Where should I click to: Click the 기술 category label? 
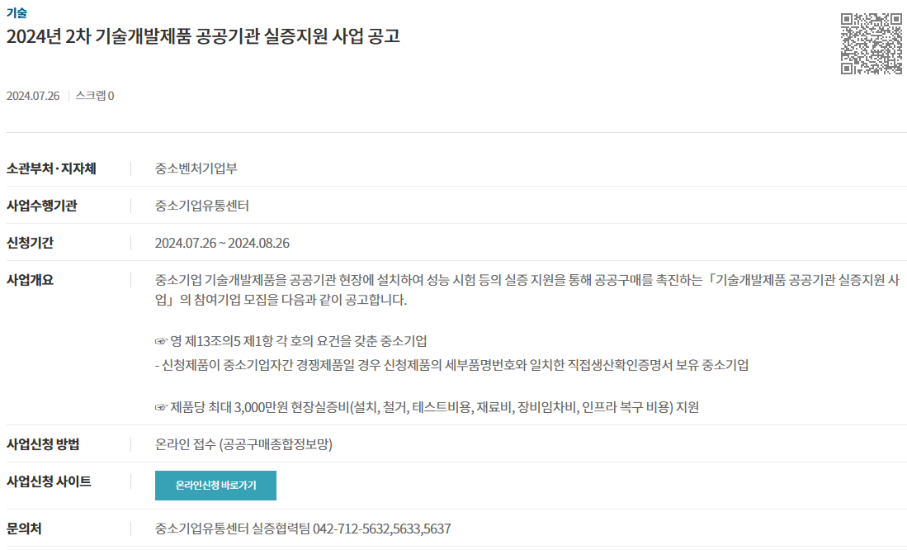17,12
